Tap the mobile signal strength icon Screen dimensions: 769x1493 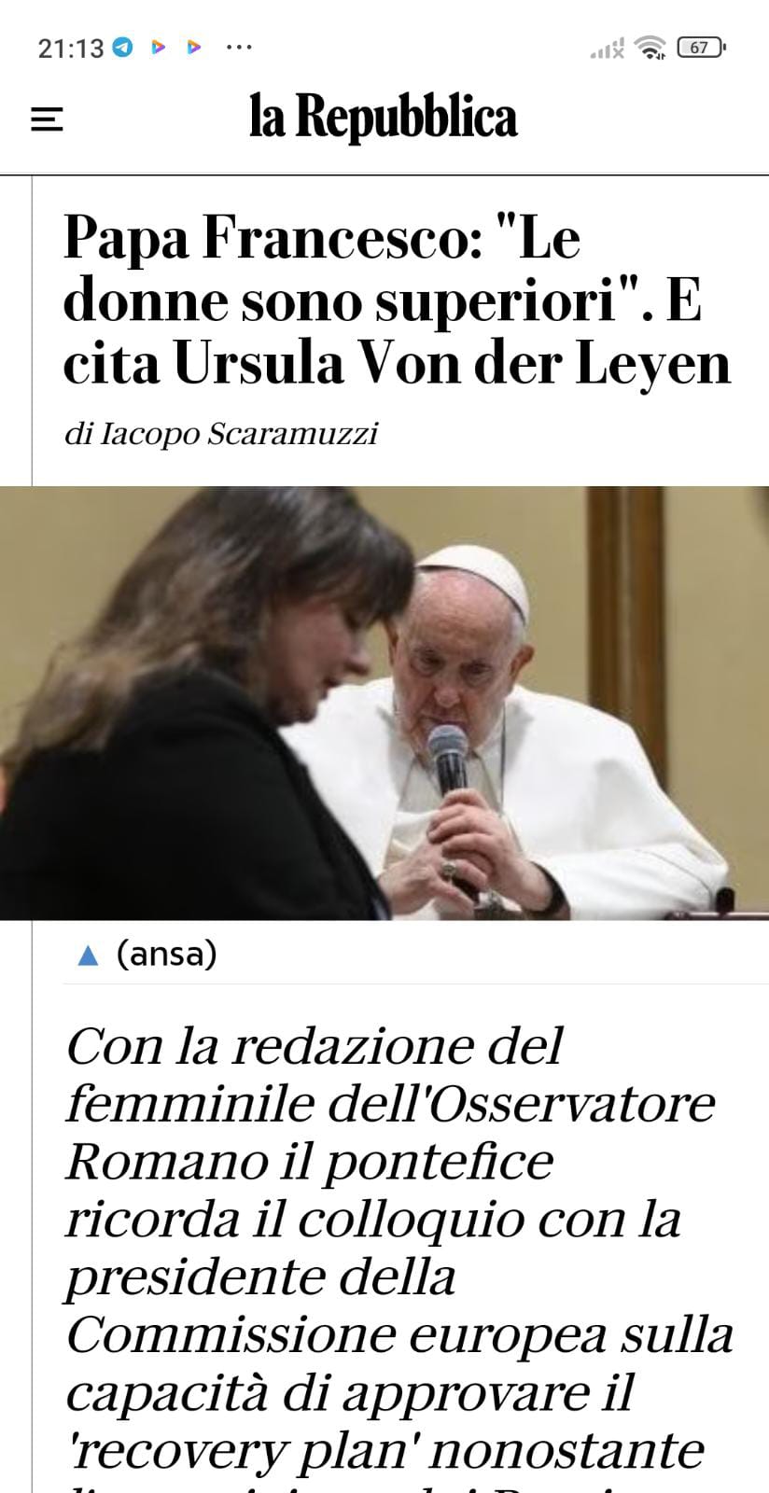[607, 49]
